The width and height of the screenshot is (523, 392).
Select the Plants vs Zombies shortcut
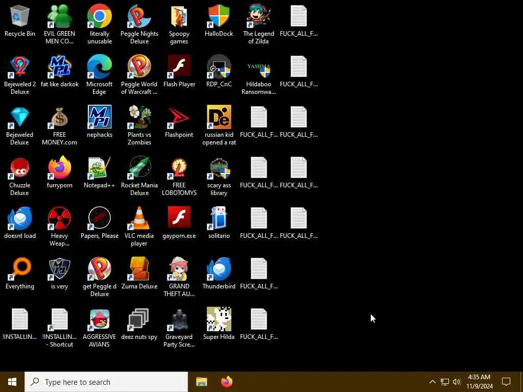click(x=139, y=126)
